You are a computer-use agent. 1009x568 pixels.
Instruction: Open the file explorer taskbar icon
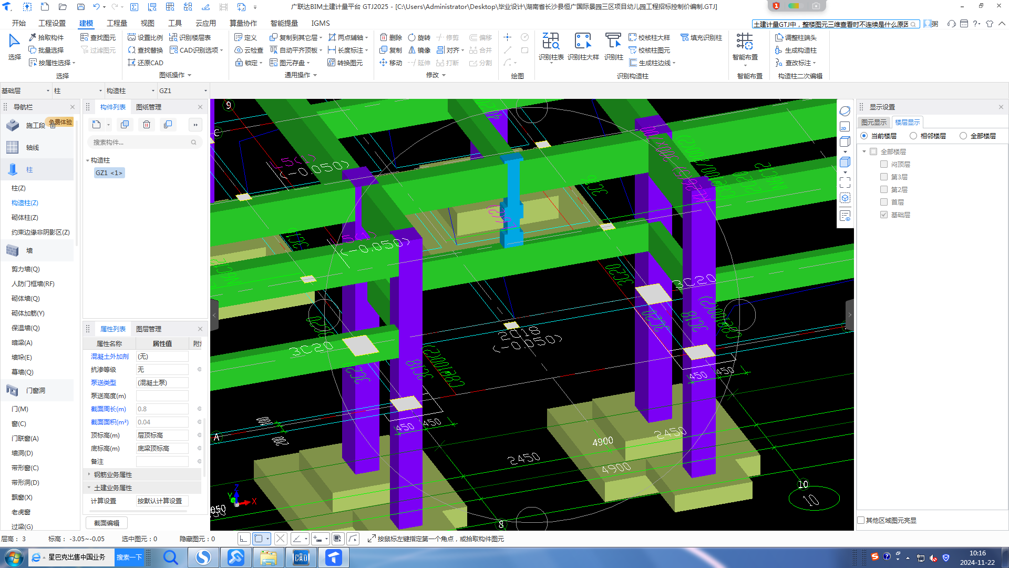pyautogui.click(x=268, y=557)
